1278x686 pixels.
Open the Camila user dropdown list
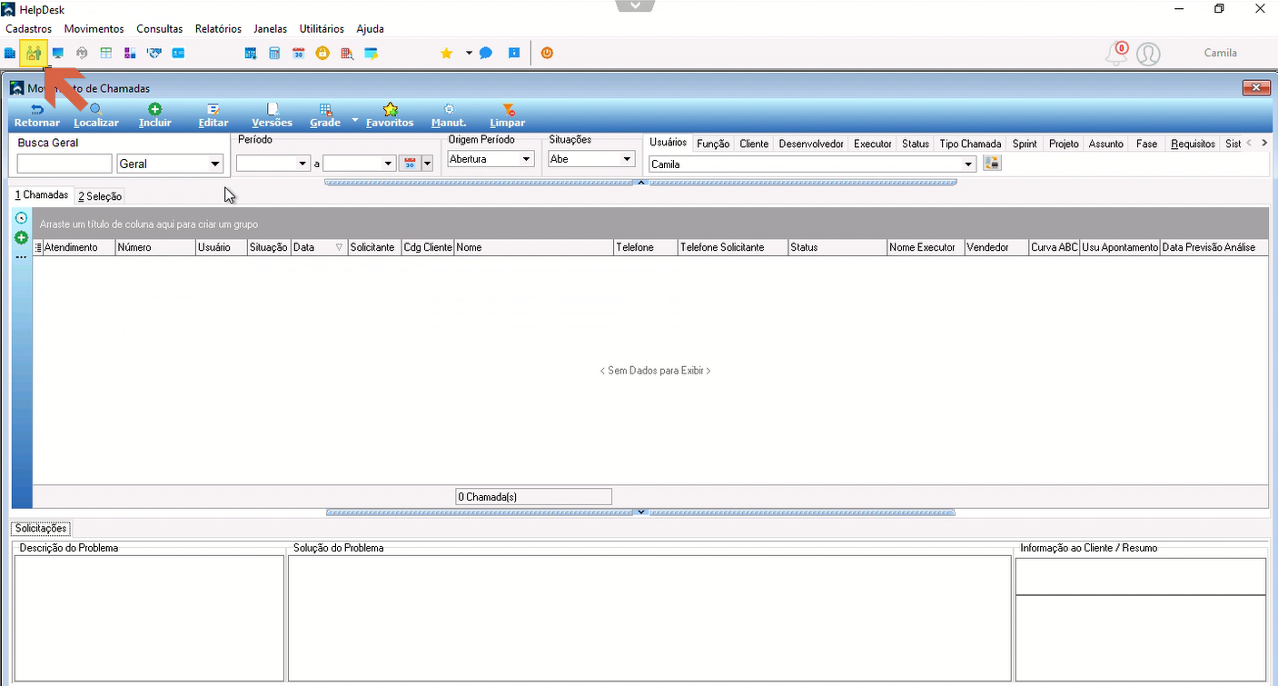pyautogui.click(x=970, y=164)
